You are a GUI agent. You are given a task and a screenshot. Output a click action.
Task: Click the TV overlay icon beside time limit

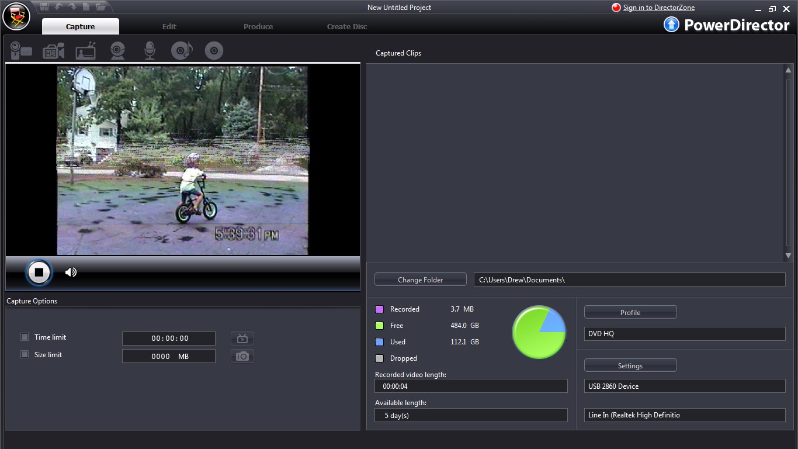242,339
